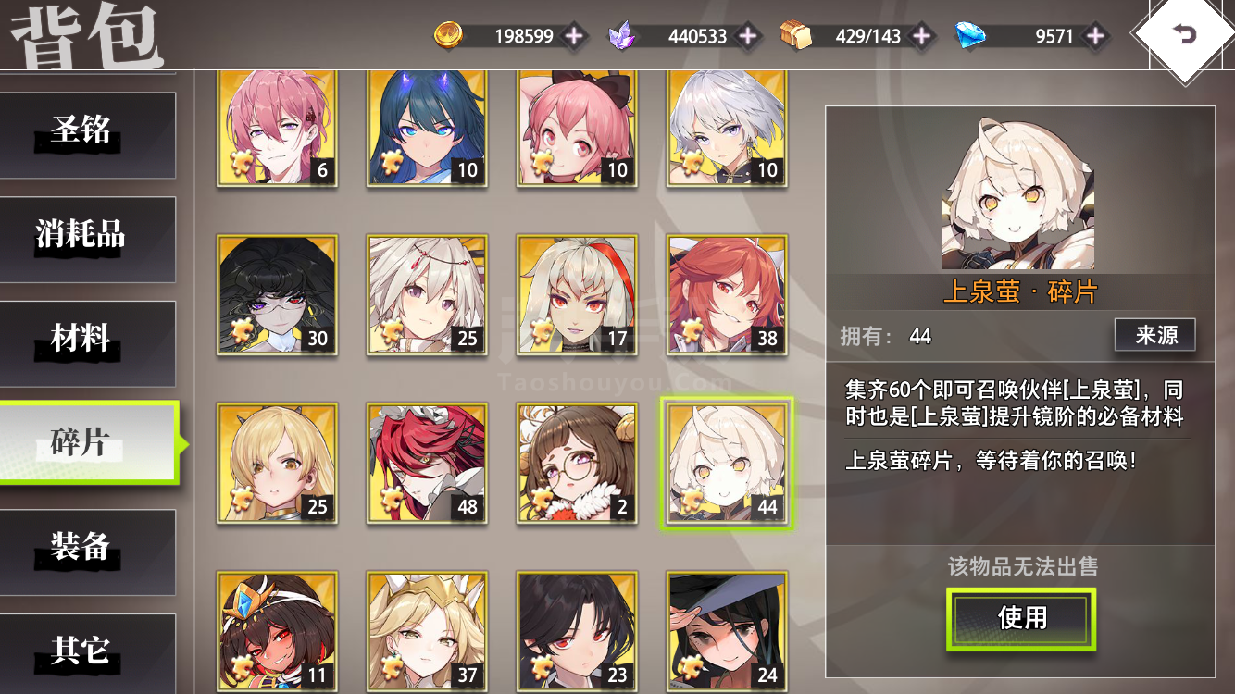The width and height of the screenshot is (1235, 694).
Task: Select glasses girl fragment with count 2
Action: pos(577,464)
